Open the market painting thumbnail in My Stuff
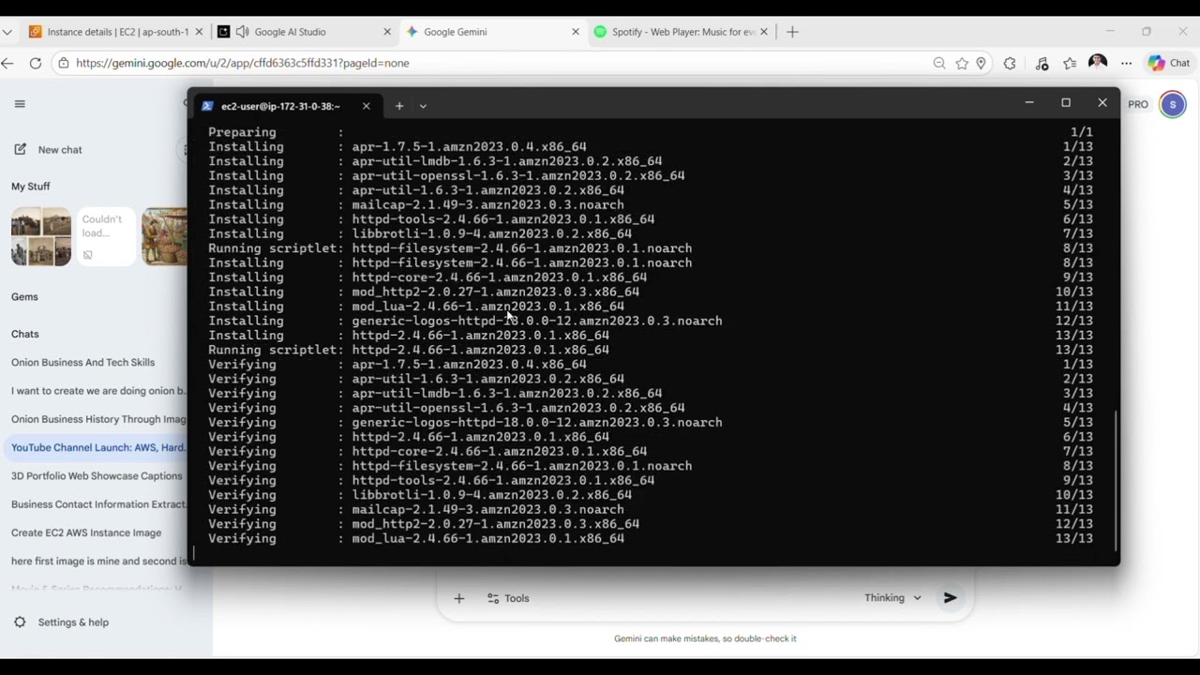Viewport: 1200px width, 675px height. point(164,236)
